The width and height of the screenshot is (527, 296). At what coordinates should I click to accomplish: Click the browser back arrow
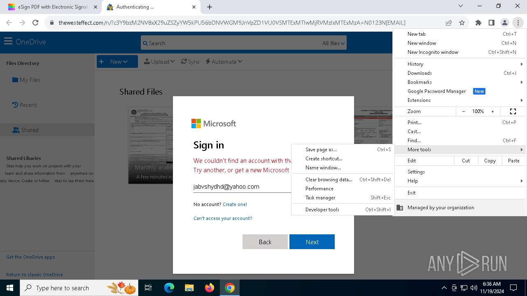tap(9, 23)
